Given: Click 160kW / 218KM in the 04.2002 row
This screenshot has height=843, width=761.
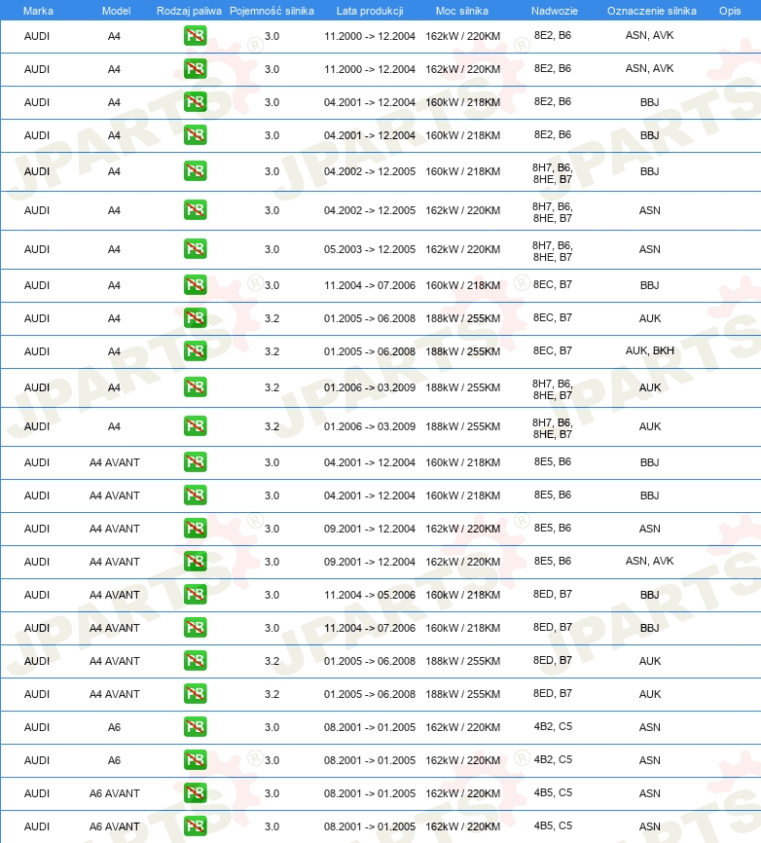Looking at the screenshot, I should [x=462, y=171].
